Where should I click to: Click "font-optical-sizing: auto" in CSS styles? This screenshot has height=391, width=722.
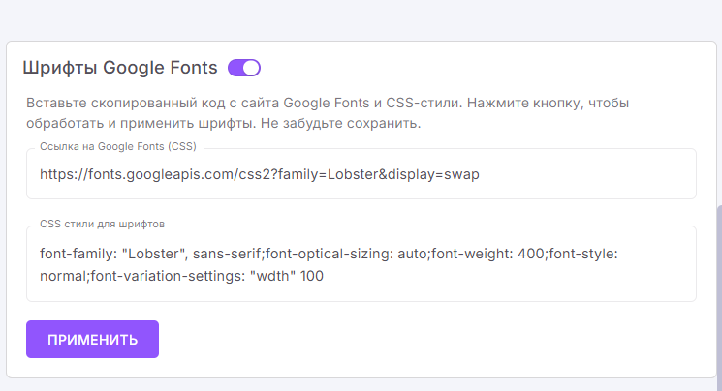(345, 254)
